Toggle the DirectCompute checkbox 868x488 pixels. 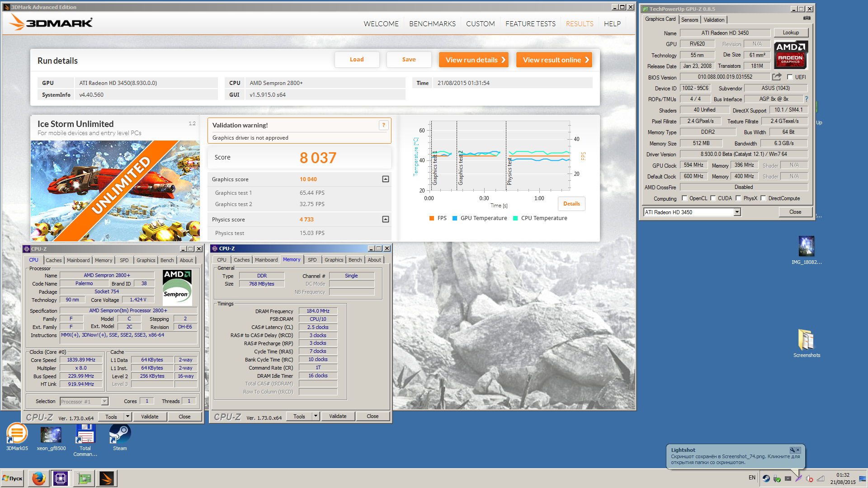[763, 198]
